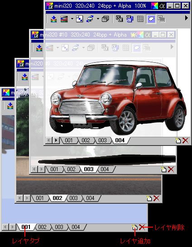Viewport: 192px width, 247px height.
Task: Click the color wheel icon in mini320 title bar
Action: pyautogui.click(x=154, y=6)
